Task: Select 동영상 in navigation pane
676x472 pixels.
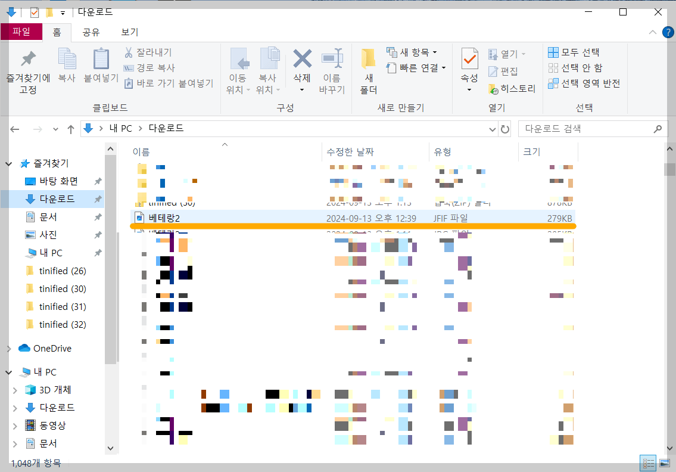Action: tap(52, 426)
